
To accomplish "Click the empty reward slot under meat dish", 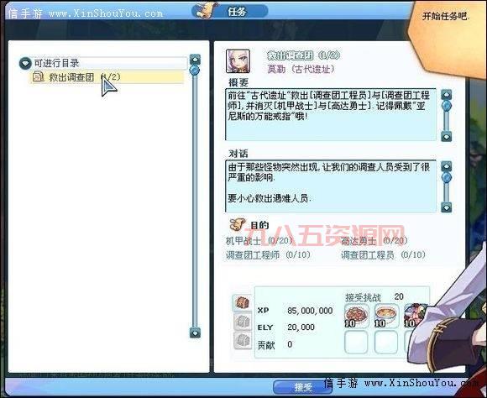I will tap(357, 342).
